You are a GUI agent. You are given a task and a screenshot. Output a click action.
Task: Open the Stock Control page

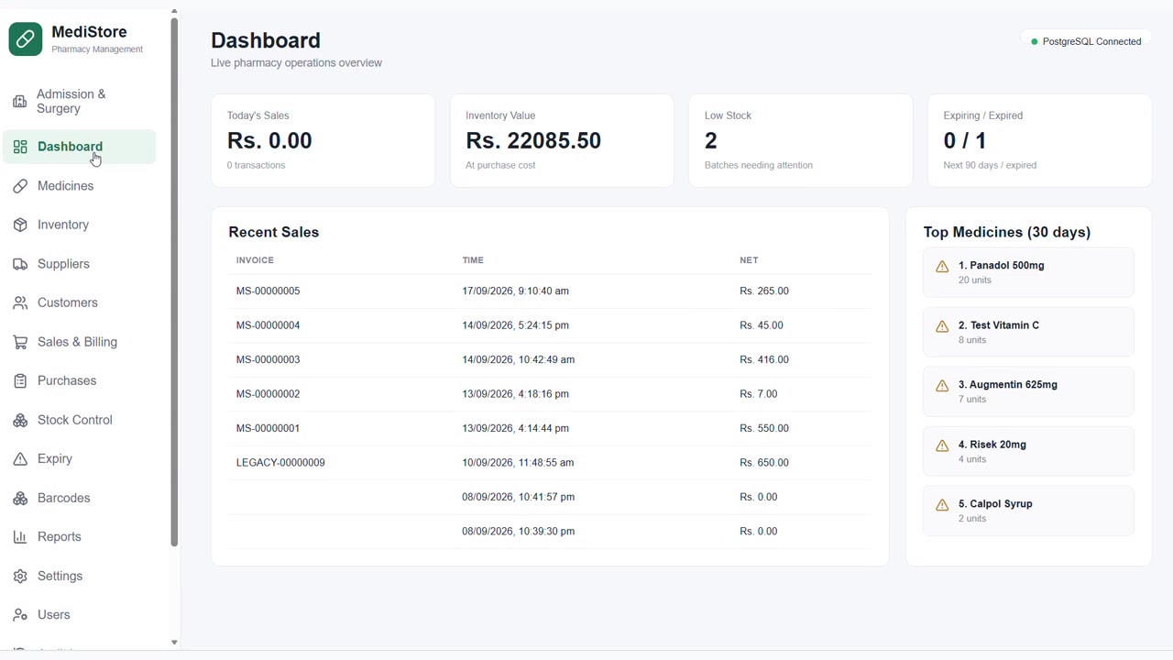(80, 420)
